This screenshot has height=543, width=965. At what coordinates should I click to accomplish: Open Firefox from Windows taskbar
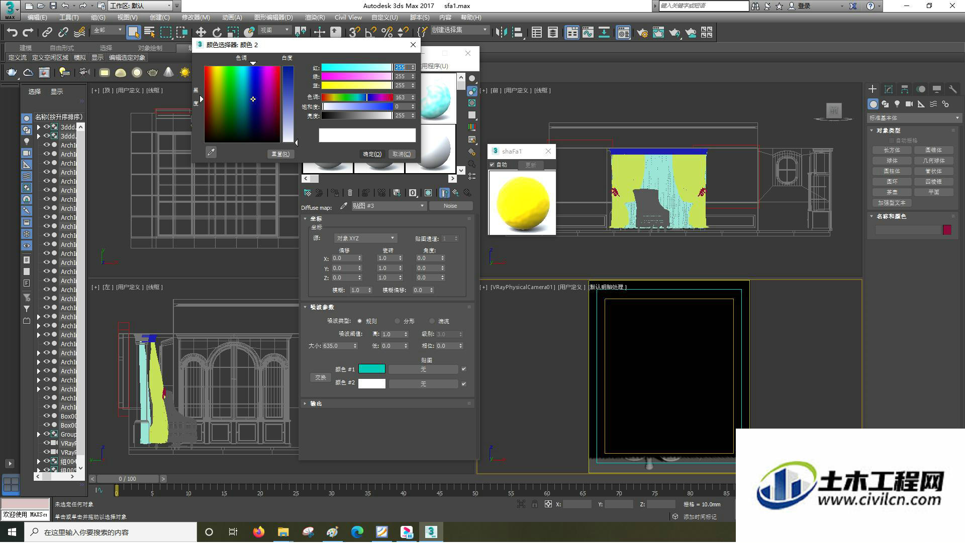[259, 532]
